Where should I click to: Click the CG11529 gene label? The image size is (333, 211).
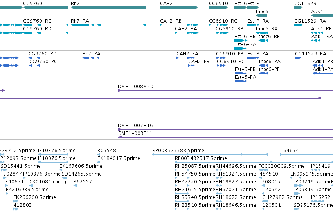click(x=305, y=4)
